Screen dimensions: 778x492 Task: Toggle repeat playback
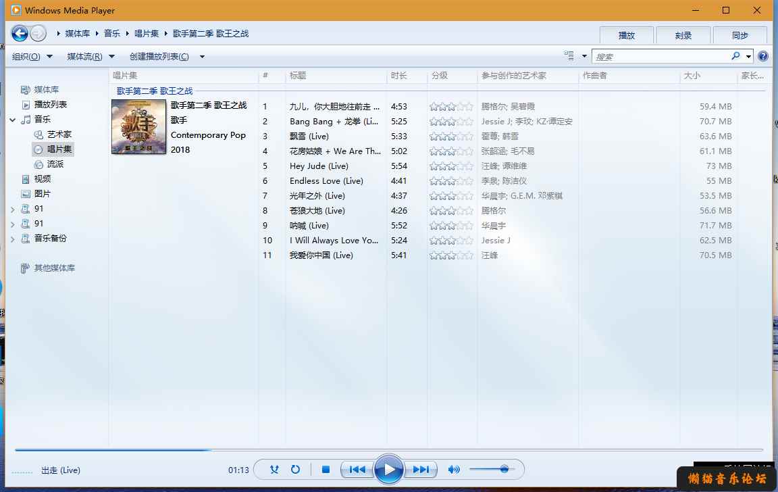coord(295,470)
